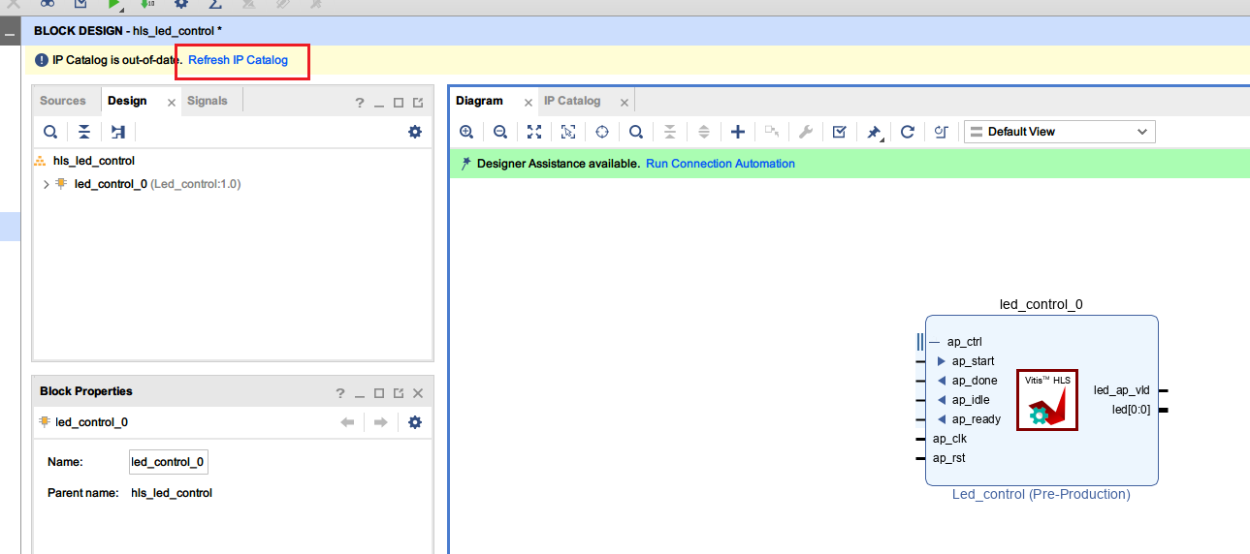Expand the ap_ctrl interface on block

[921, 342]
